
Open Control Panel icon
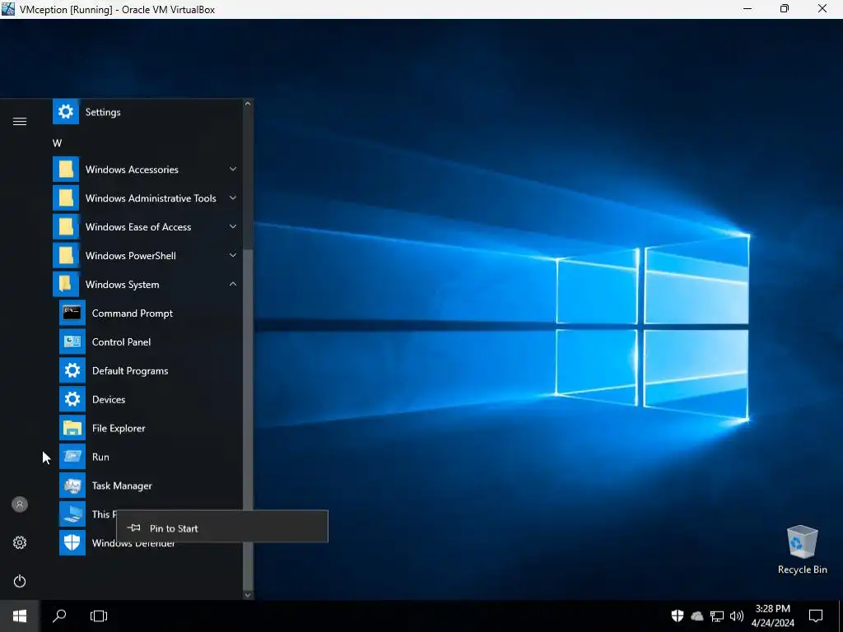pyautogui.click(x=72, y=342)
